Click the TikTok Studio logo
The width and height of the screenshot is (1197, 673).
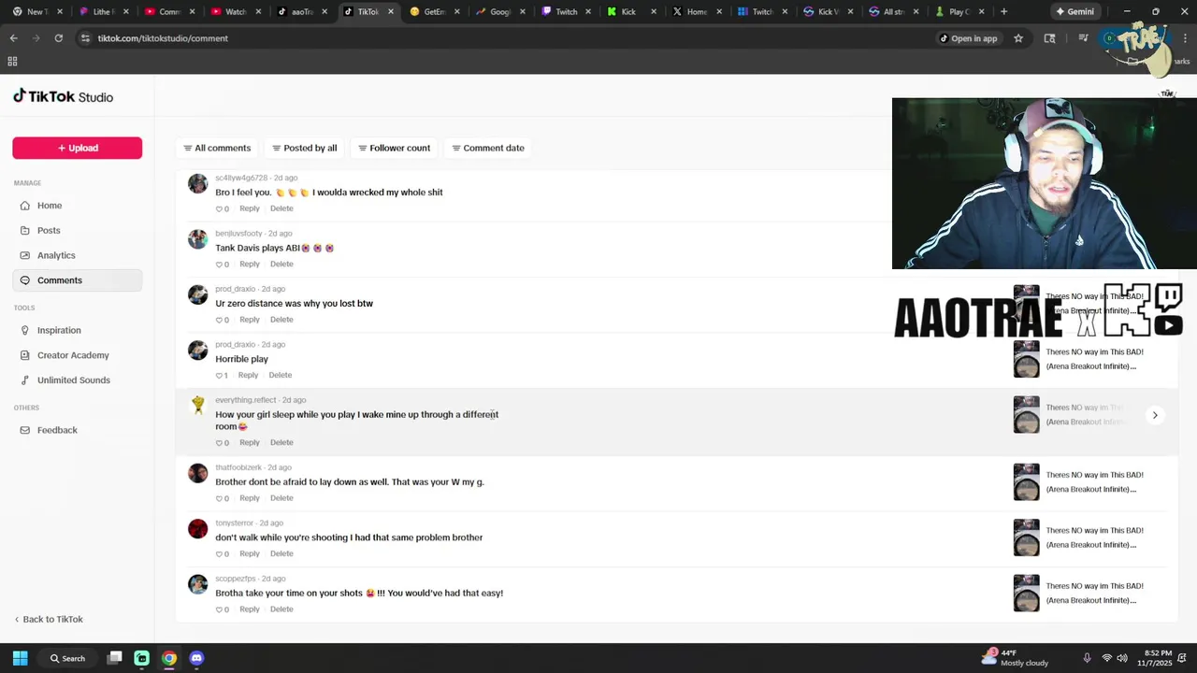point(64,96)
